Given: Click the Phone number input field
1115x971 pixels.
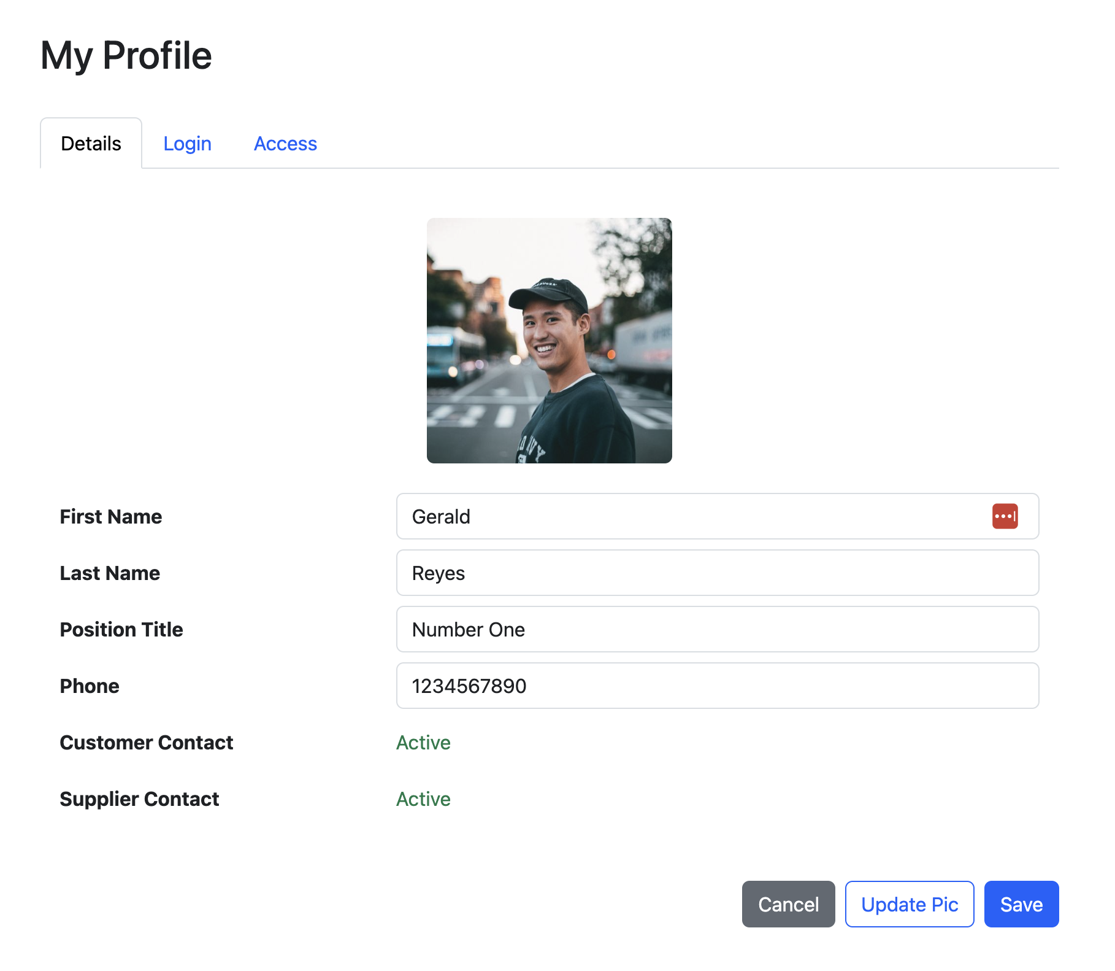Looking at the screenshot, I should tap(717, 686).
